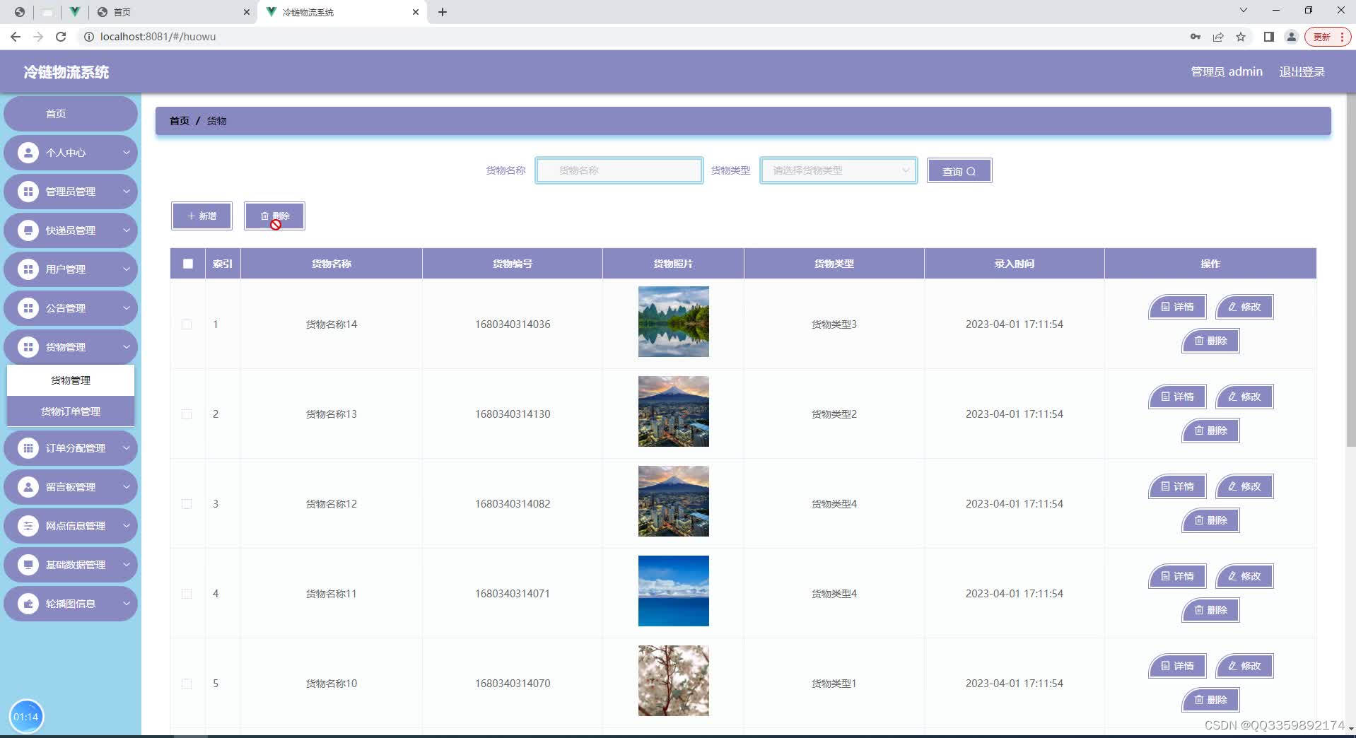Expand the 订单分配管理 menu chevron
Screen dimensions: 1356x738
pyautogui.click(x=127, y=448)
